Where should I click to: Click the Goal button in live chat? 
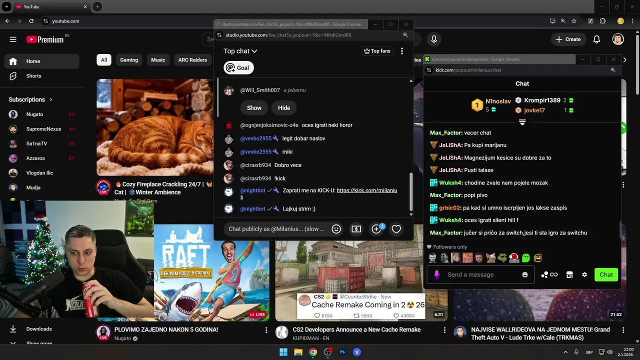(238, 68)
